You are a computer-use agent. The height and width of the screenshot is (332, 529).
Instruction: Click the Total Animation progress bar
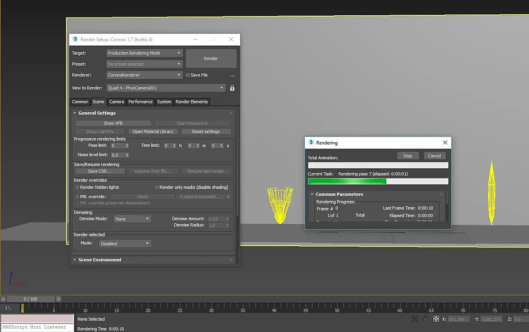tap(378, 165)
